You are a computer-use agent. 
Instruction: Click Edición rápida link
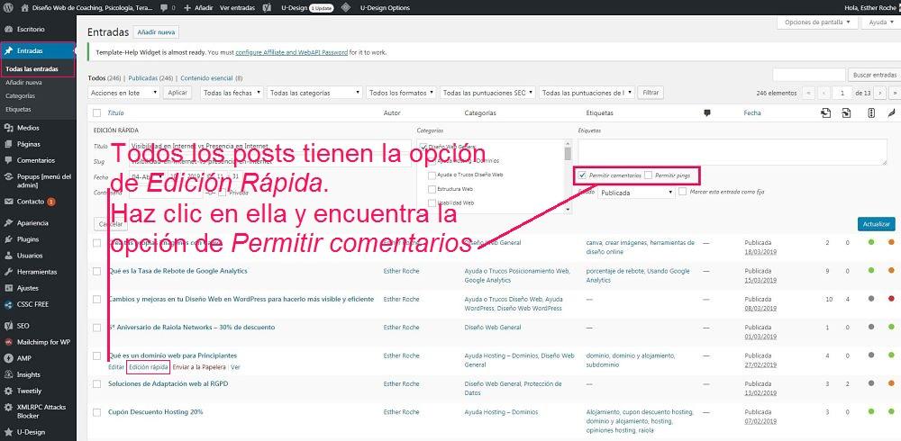pyautogui.click(x=149, y=366)
